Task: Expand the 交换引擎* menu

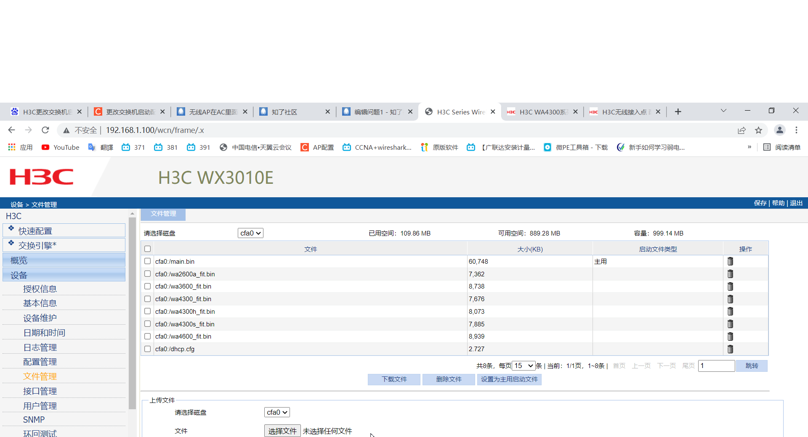Action: coord(64,245)
